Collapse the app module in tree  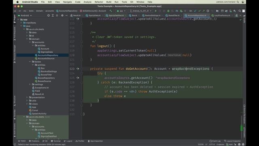[x=18, y=19]
